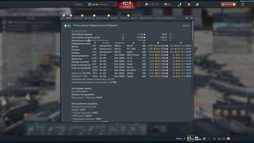This screenshot has width=254, height=143.
Task: Click the help icon next to Уничтожение наземных целей
Action: tap(171, 37)
